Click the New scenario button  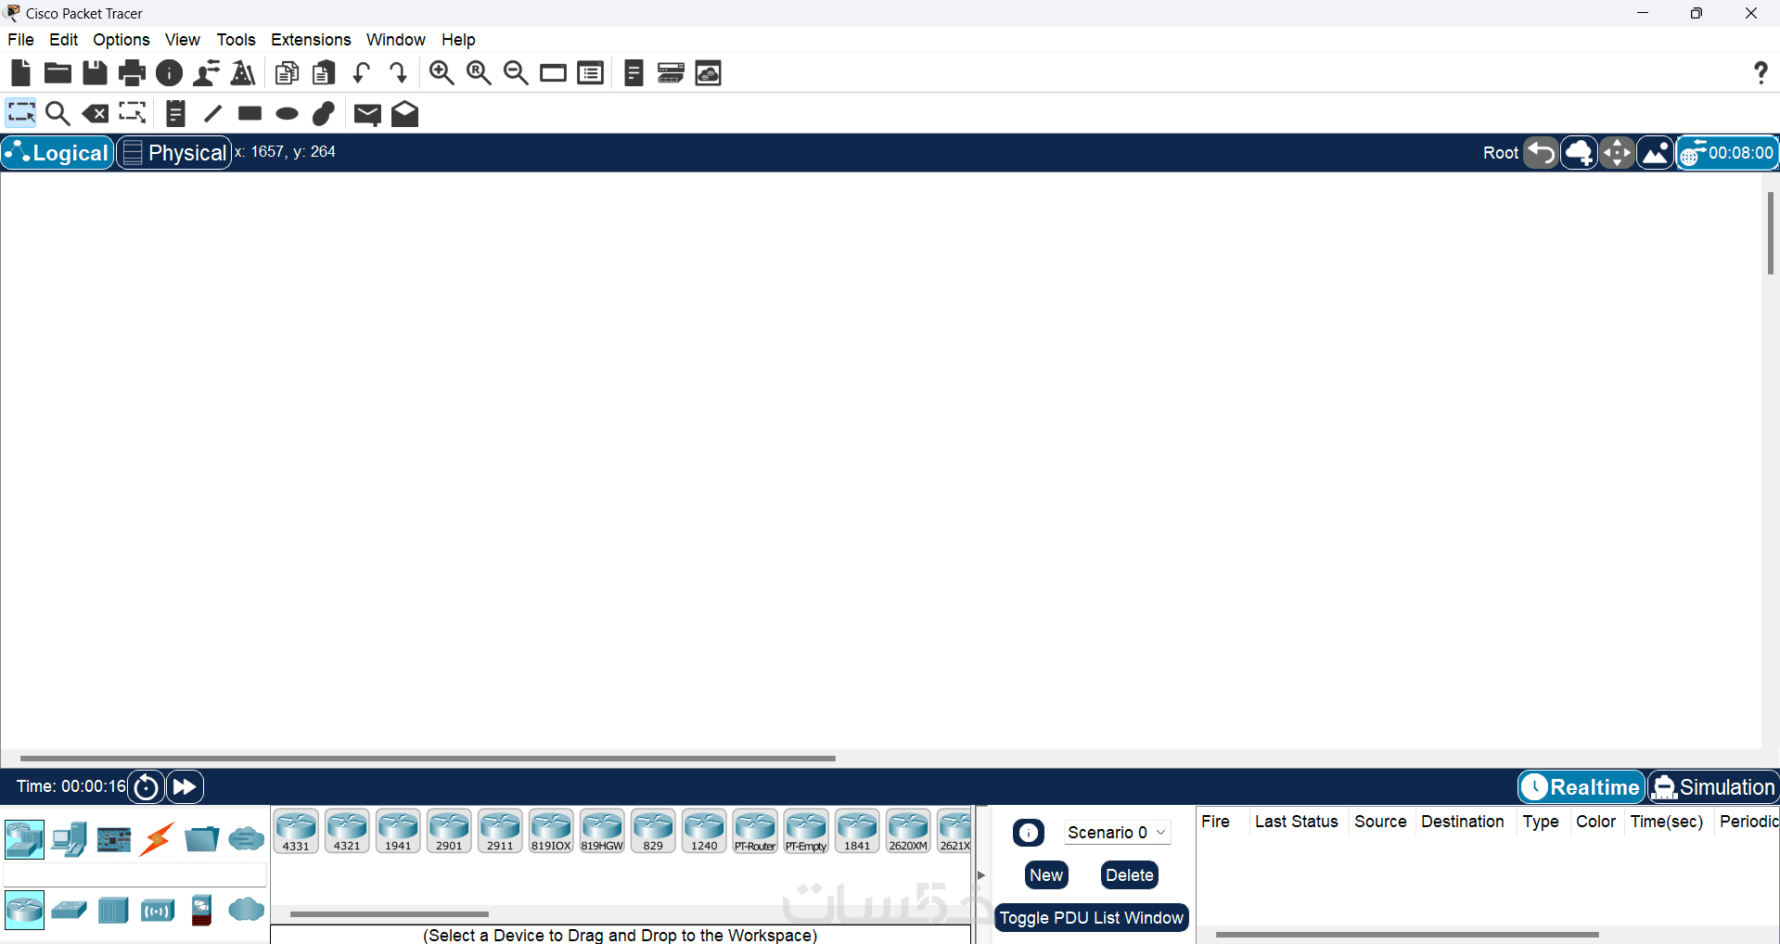click(x=1046, y=874)
